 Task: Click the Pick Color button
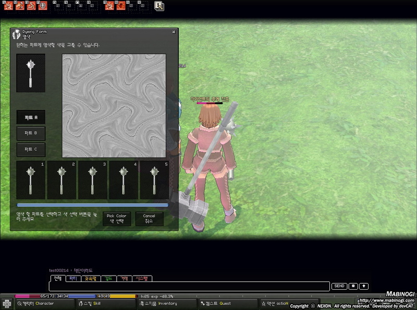click(x=117, y=219)
